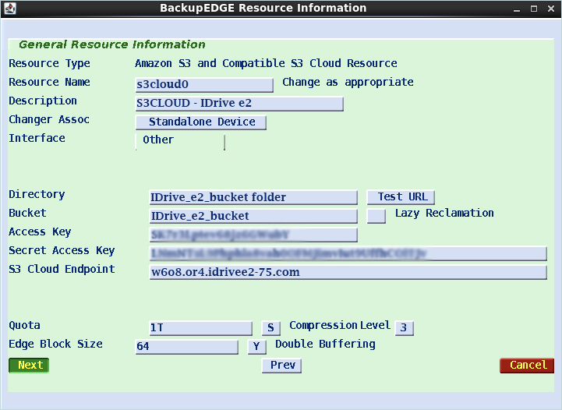The height and width of the screenshot is (410, 562).
Task: Click the General Resource Information heading
Action: pos(111,44)
